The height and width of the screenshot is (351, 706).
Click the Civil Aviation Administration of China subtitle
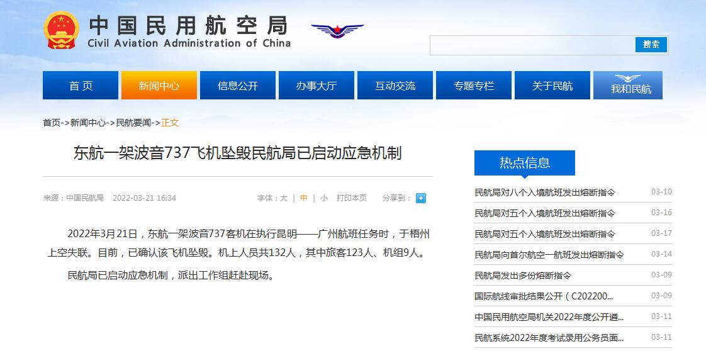[x=189, y=43]
